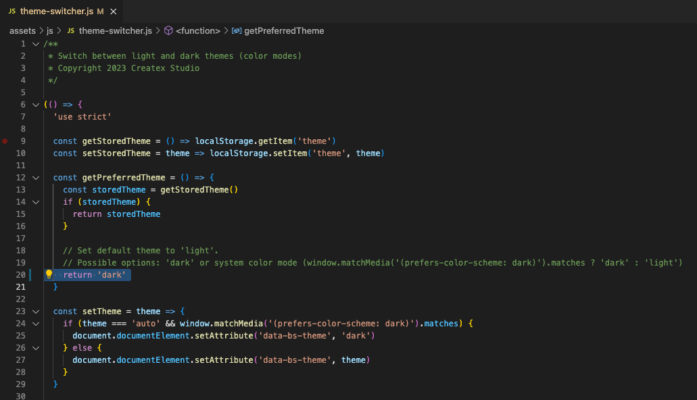Toggle folding of the IIFE at line 6
The width and height of the screenshot is (697, 400).
coord(35,104)
